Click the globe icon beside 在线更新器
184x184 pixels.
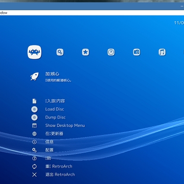click(x=34, y=134)
